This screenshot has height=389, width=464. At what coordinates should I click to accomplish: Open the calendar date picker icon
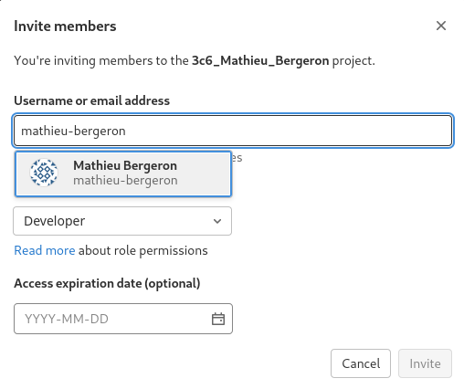coord(218,319)
